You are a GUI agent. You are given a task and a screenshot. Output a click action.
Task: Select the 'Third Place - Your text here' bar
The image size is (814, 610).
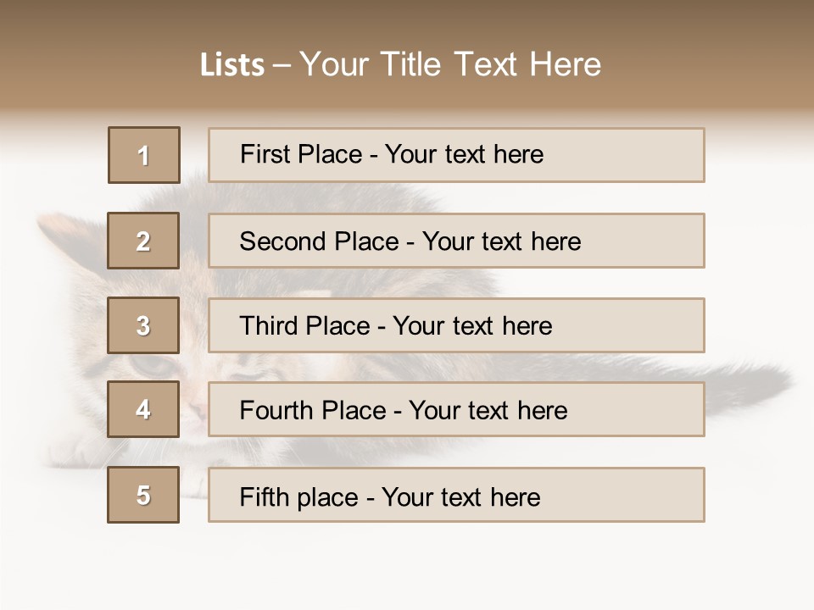[456, 325]
